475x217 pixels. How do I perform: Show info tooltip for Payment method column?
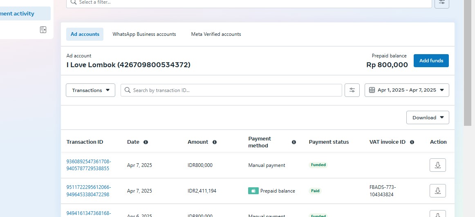(x=294, y=142)
